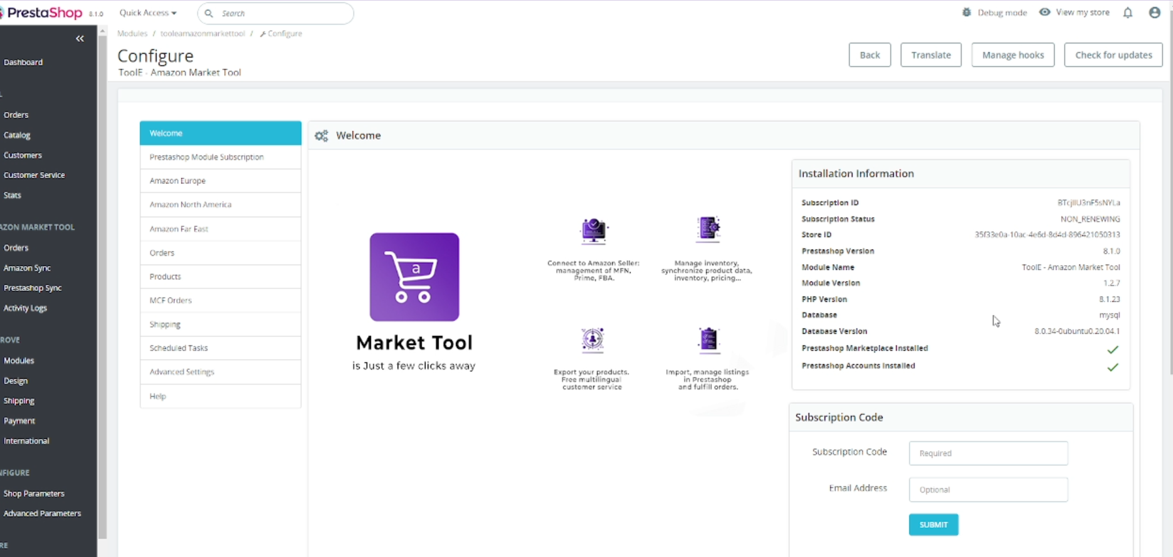Click the NON_RENEWING subscription status value
This screenshot has height=557, width=1173.
click(x=1090, y=219)
